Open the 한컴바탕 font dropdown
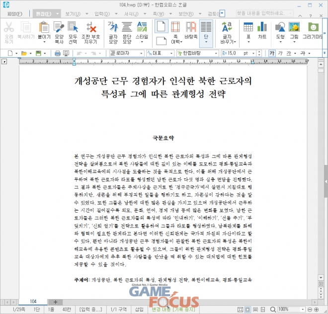Image resolution: width=328 pixels, height=314 pixels. (193, 53)
